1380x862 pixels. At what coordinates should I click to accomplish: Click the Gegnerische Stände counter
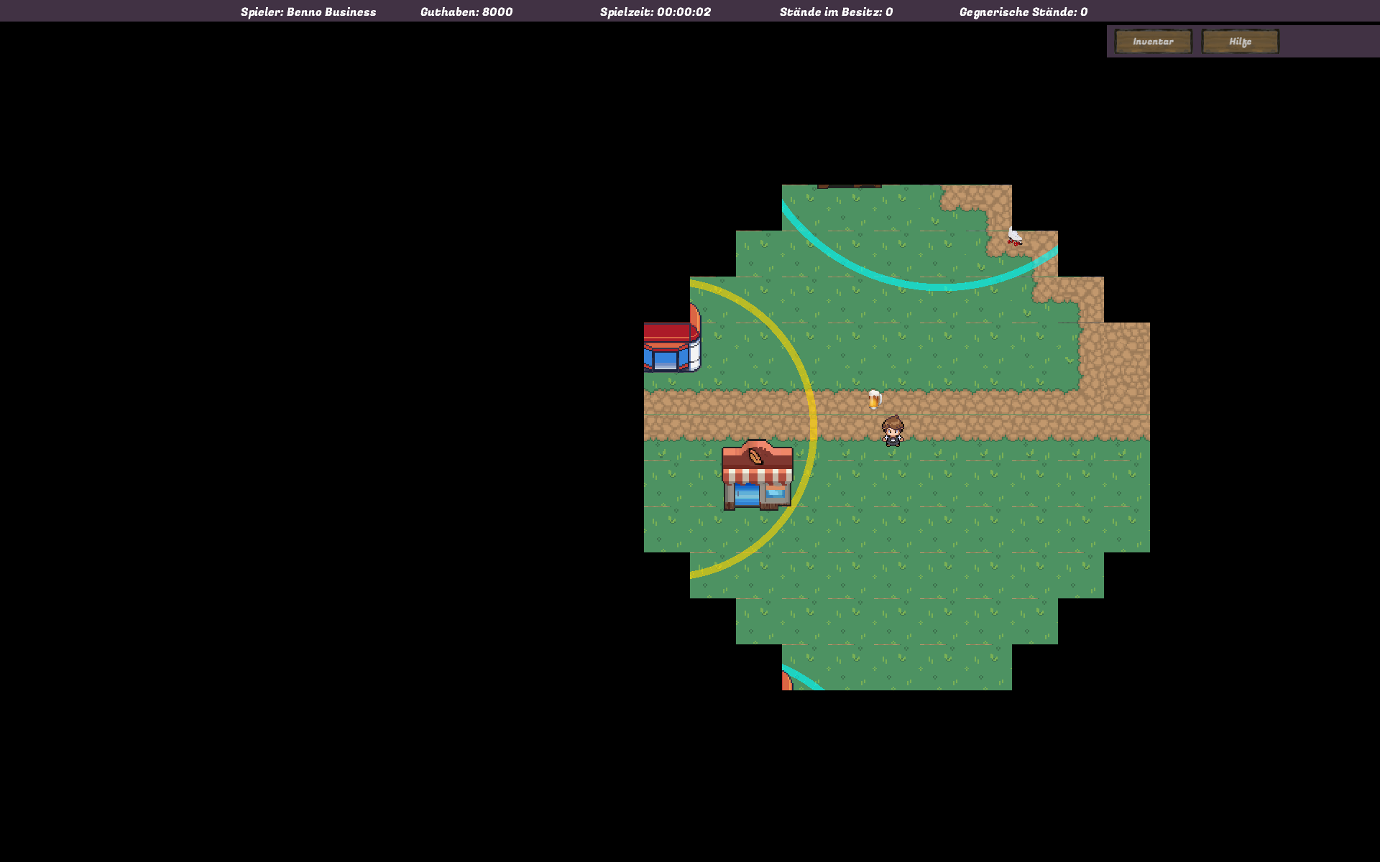tap(1023, 11)
